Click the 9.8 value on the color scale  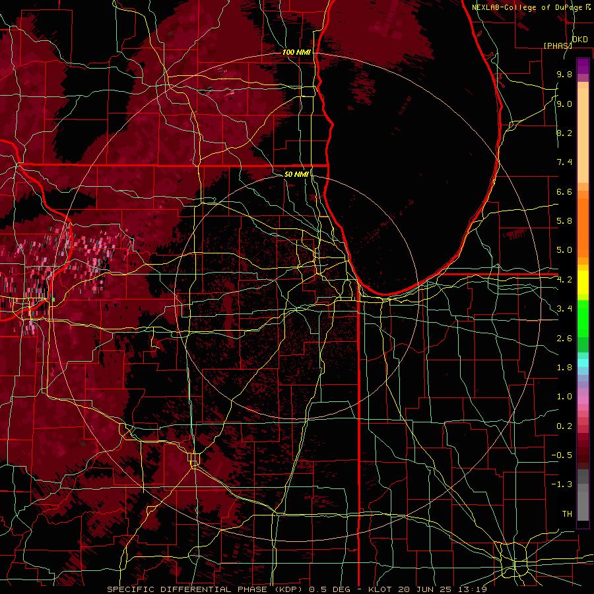pyautogui.click(x=564, y=74)
